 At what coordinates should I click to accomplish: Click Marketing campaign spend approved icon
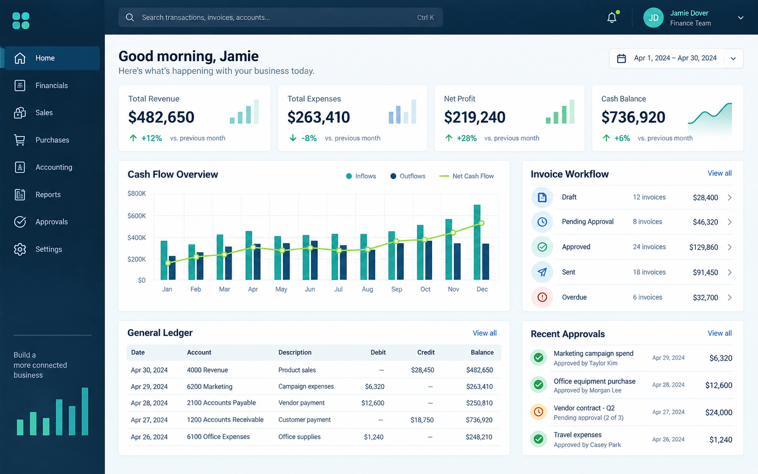pos(539,357)
